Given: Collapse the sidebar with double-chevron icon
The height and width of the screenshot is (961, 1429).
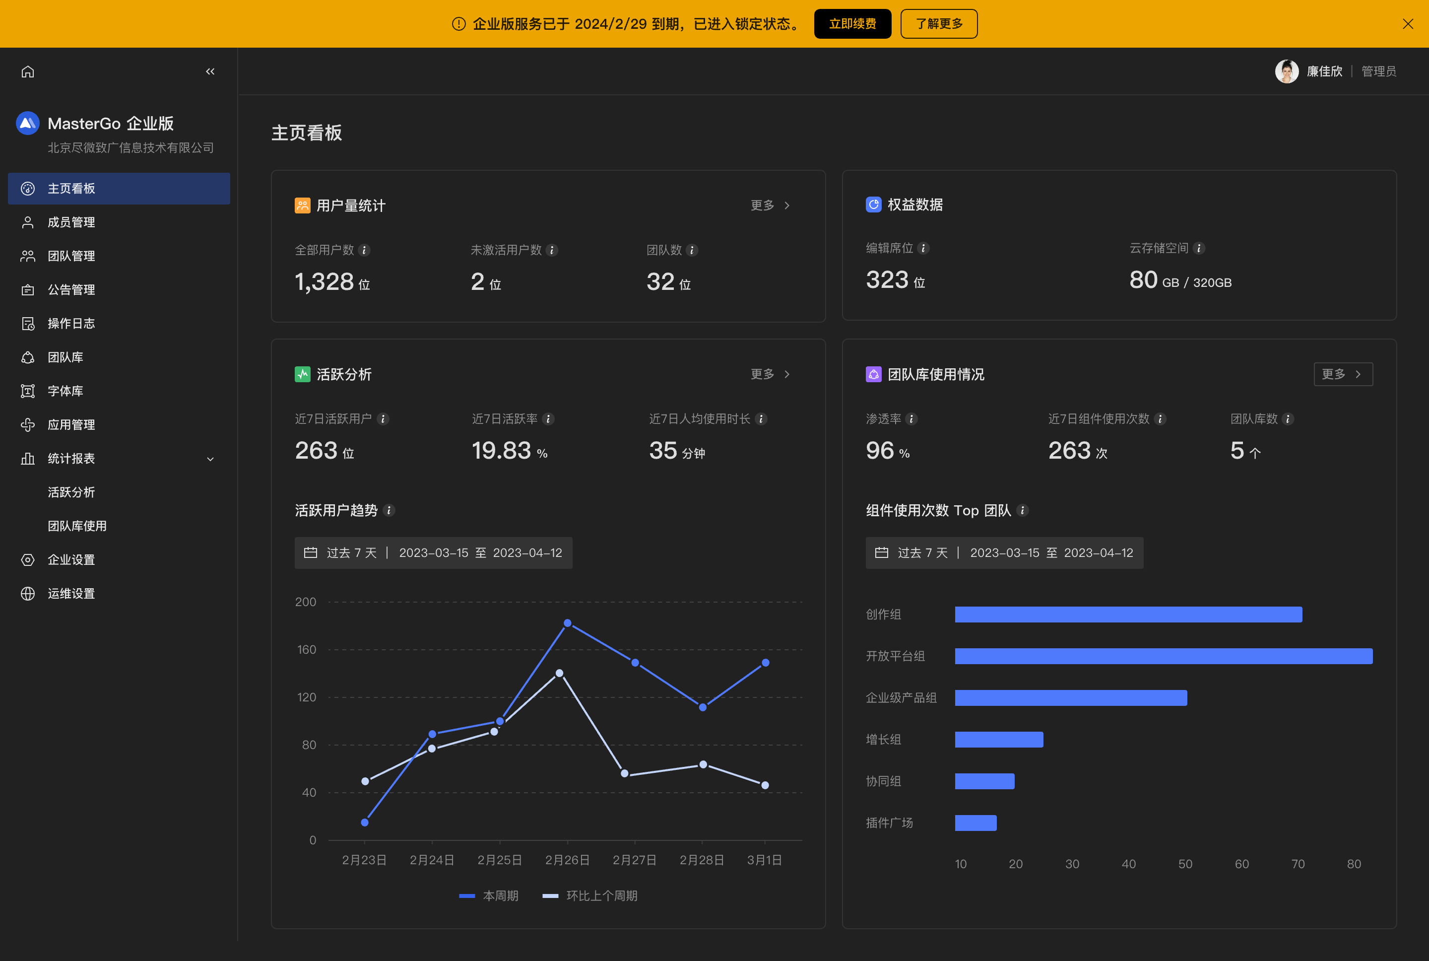Looking at the screenshot, I should pyautogui.click(x=210, y=71).
